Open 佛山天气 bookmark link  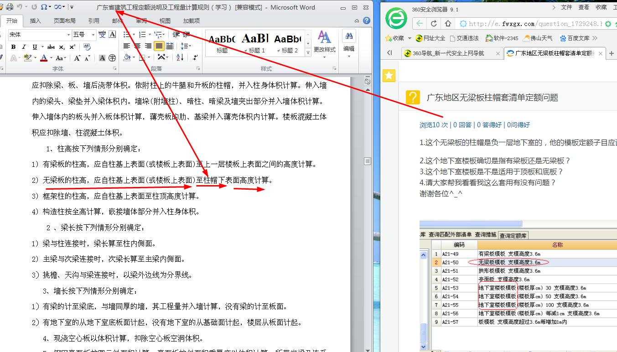click(x=538, y=38)
